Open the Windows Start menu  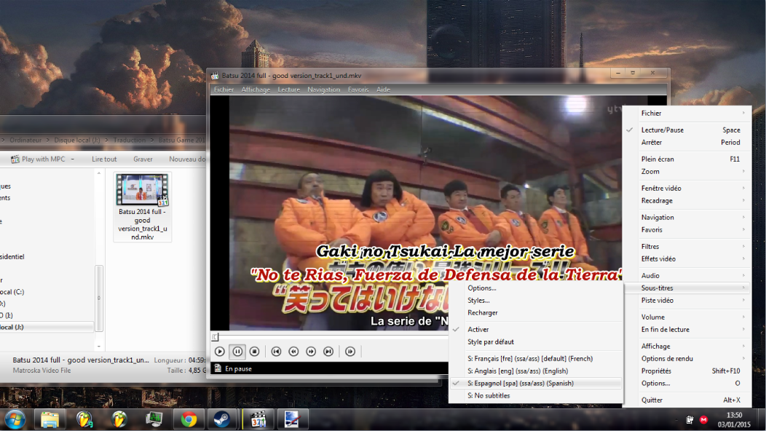[15, 419]
